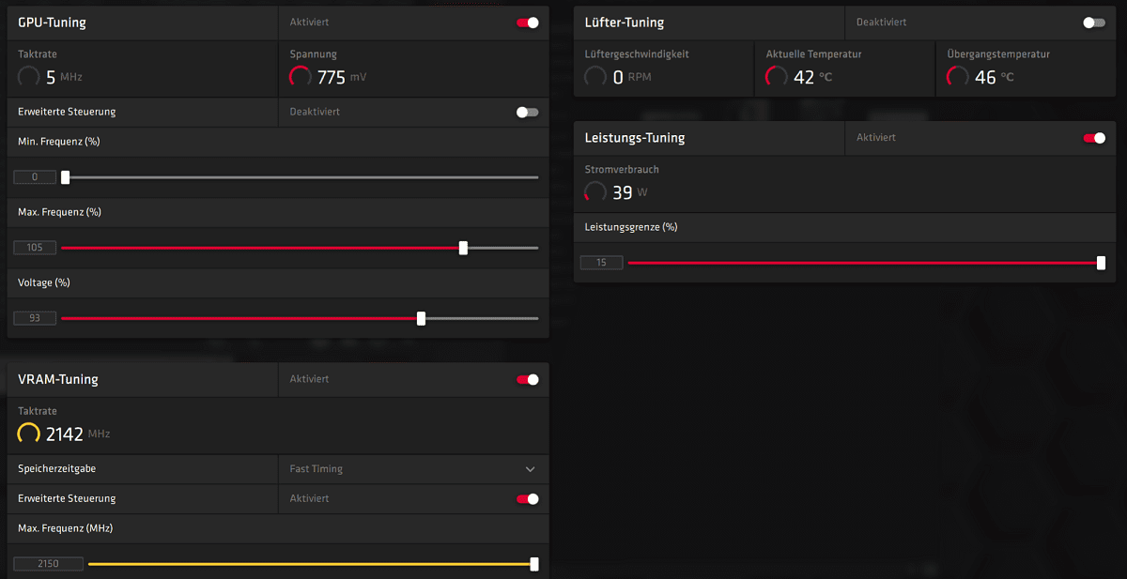The image size is (1127, 579).
Task: Click the Voltage value field showing 93
Action: point(35,318)
